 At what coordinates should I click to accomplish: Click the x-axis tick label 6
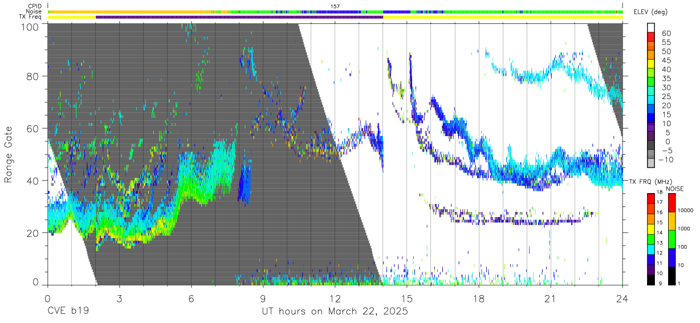[191, 299]
